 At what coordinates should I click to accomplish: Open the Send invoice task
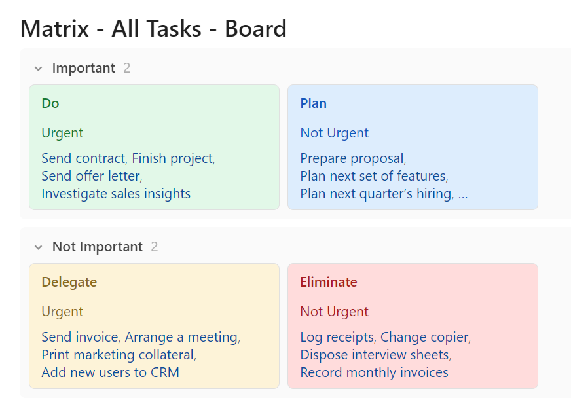pos(79,337)
